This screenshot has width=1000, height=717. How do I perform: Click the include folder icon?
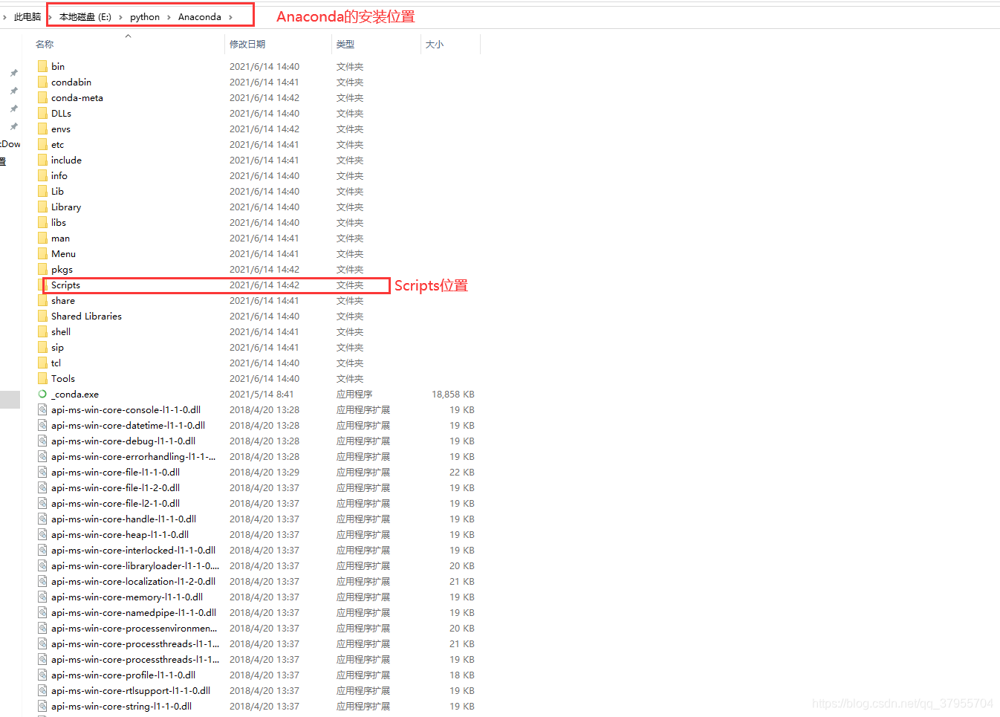click(x=42, y=160)
